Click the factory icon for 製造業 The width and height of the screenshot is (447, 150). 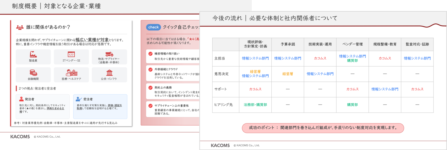click(33, 54)
